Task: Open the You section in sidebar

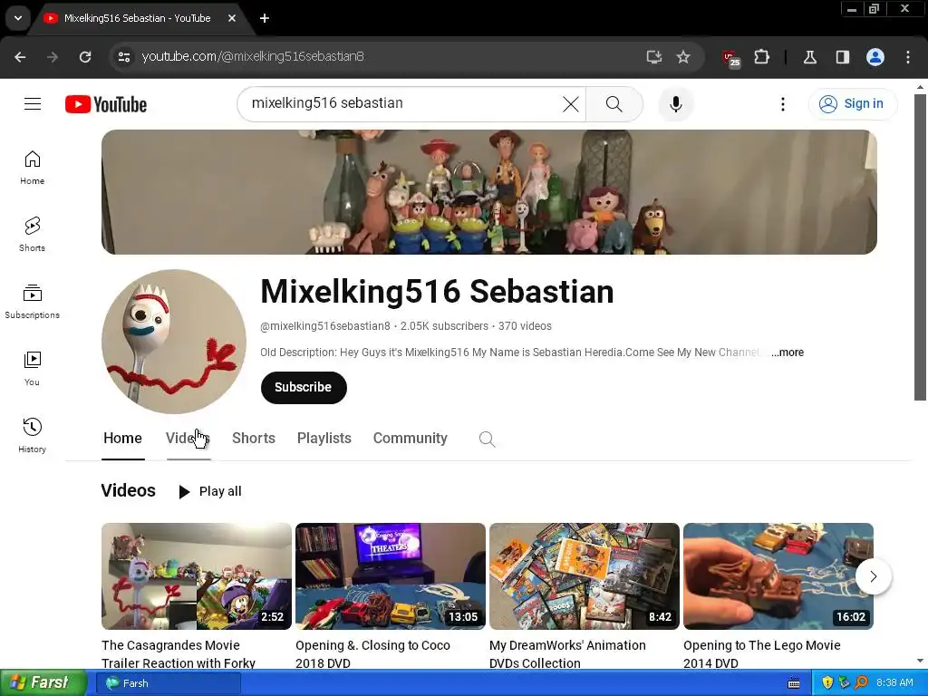Action: coord(32,369)
